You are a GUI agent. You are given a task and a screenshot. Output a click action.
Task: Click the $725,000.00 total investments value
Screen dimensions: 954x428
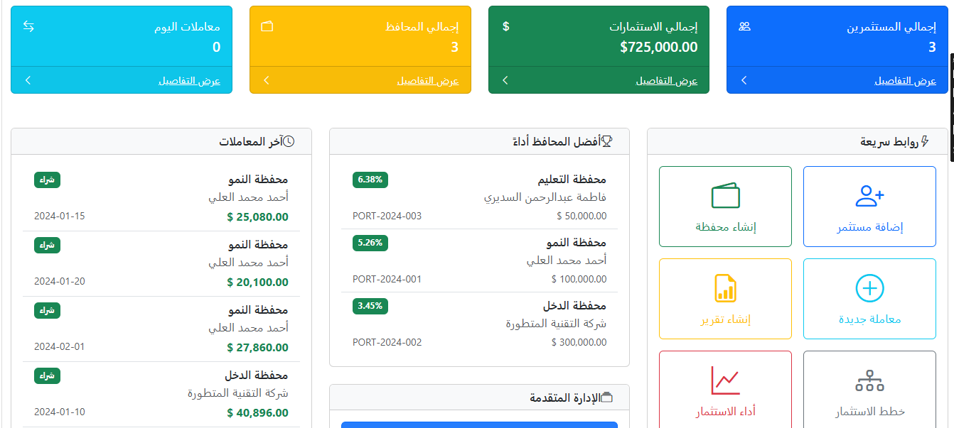(x=658, y=48)
